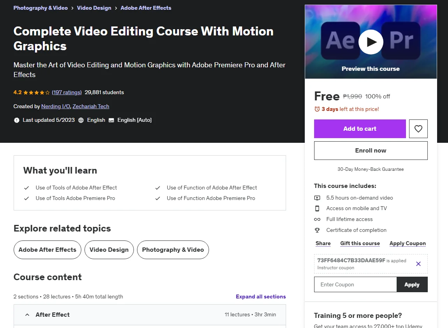Click the infinity lifetime access icon
This screenshot has width=448, height=328.
point(317,219)
